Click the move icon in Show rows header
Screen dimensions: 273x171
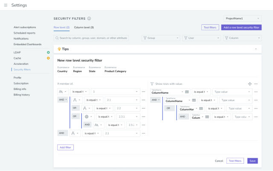click(x=250, y=84)
